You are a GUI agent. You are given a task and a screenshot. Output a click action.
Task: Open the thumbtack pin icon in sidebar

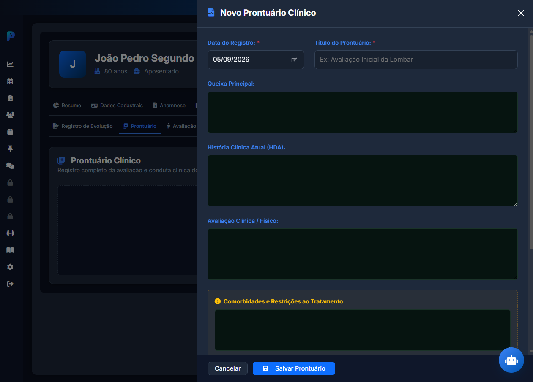[10, 149]
